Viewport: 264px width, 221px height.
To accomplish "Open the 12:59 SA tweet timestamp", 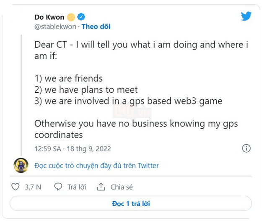I will coord(48,149).
